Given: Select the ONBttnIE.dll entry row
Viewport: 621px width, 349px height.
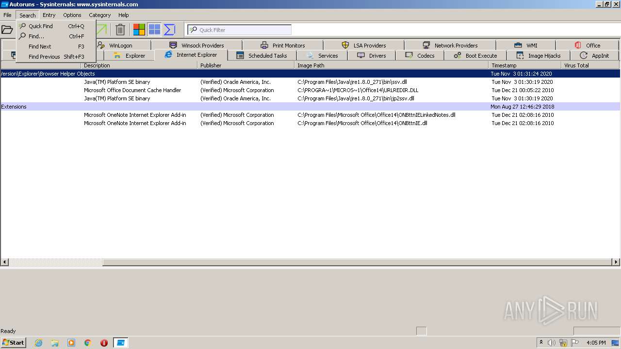Looking at the screenshot, I should [x=310, y=123].
